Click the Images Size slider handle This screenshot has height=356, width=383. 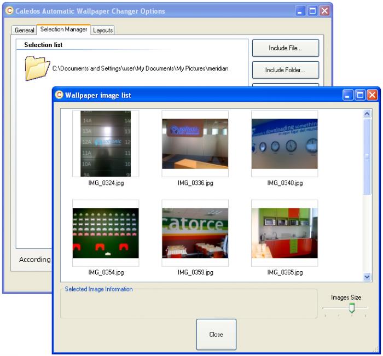352,308
